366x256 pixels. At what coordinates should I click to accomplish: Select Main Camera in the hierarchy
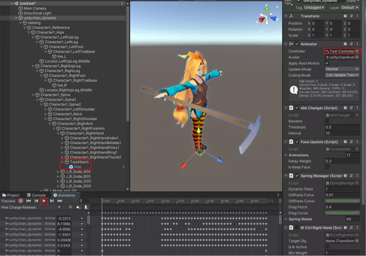coord(35,8)
